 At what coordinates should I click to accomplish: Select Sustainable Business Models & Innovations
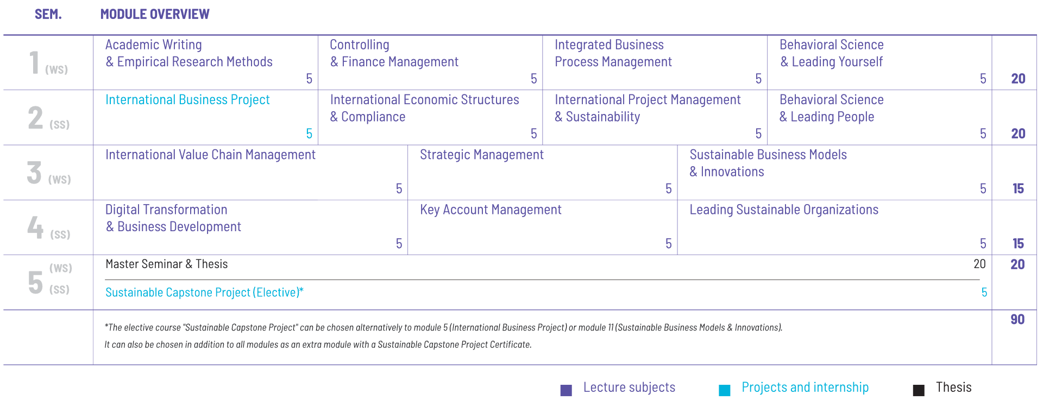click(x=768, y=163)
